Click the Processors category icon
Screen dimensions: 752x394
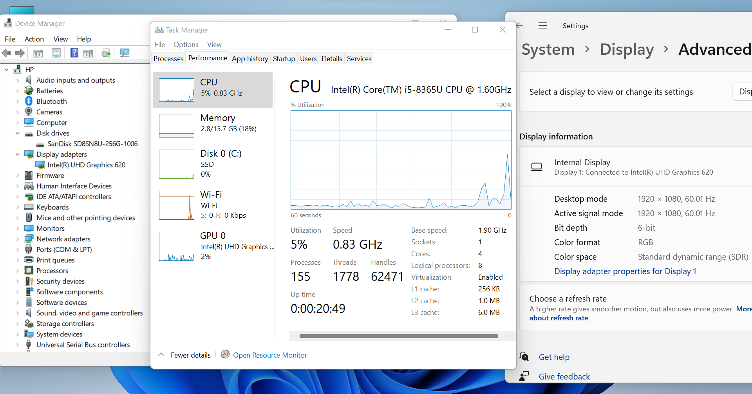[29, 270]
